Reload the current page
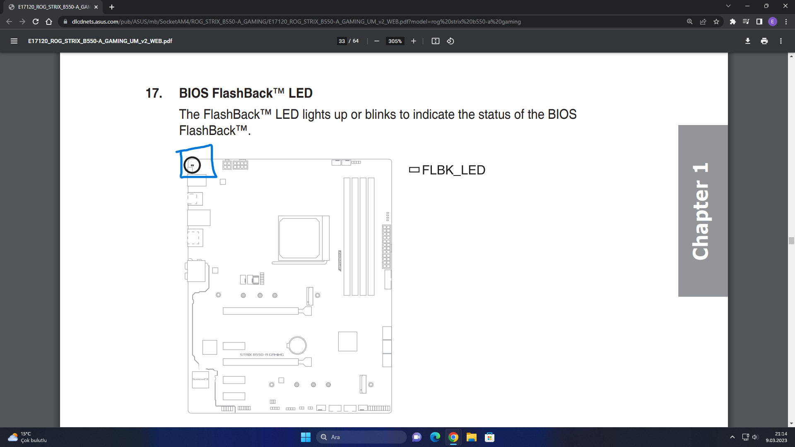Screen dimensions: 795x447 pyautogui.click(x=36, y=22)
